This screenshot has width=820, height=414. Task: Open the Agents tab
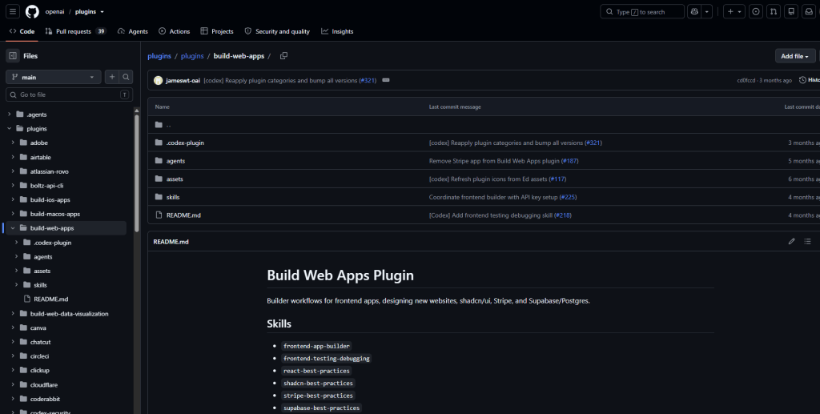point(133,31)
